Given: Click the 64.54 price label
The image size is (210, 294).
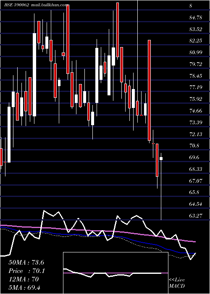Looking at the screenshot, I should [x=196, y=204].
